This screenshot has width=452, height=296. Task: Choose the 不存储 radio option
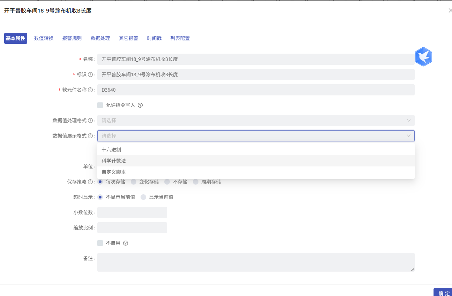[167, 182]
